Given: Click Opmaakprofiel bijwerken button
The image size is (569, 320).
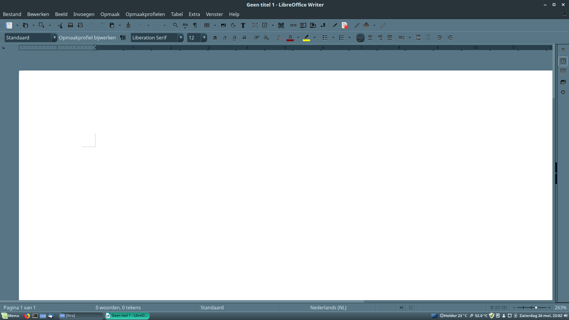Looking at the screenshot, I should point(87,38).
